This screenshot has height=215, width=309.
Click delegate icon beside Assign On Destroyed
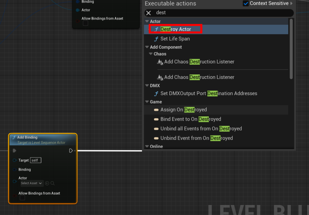pyautogui.click(x=156, y=110)
